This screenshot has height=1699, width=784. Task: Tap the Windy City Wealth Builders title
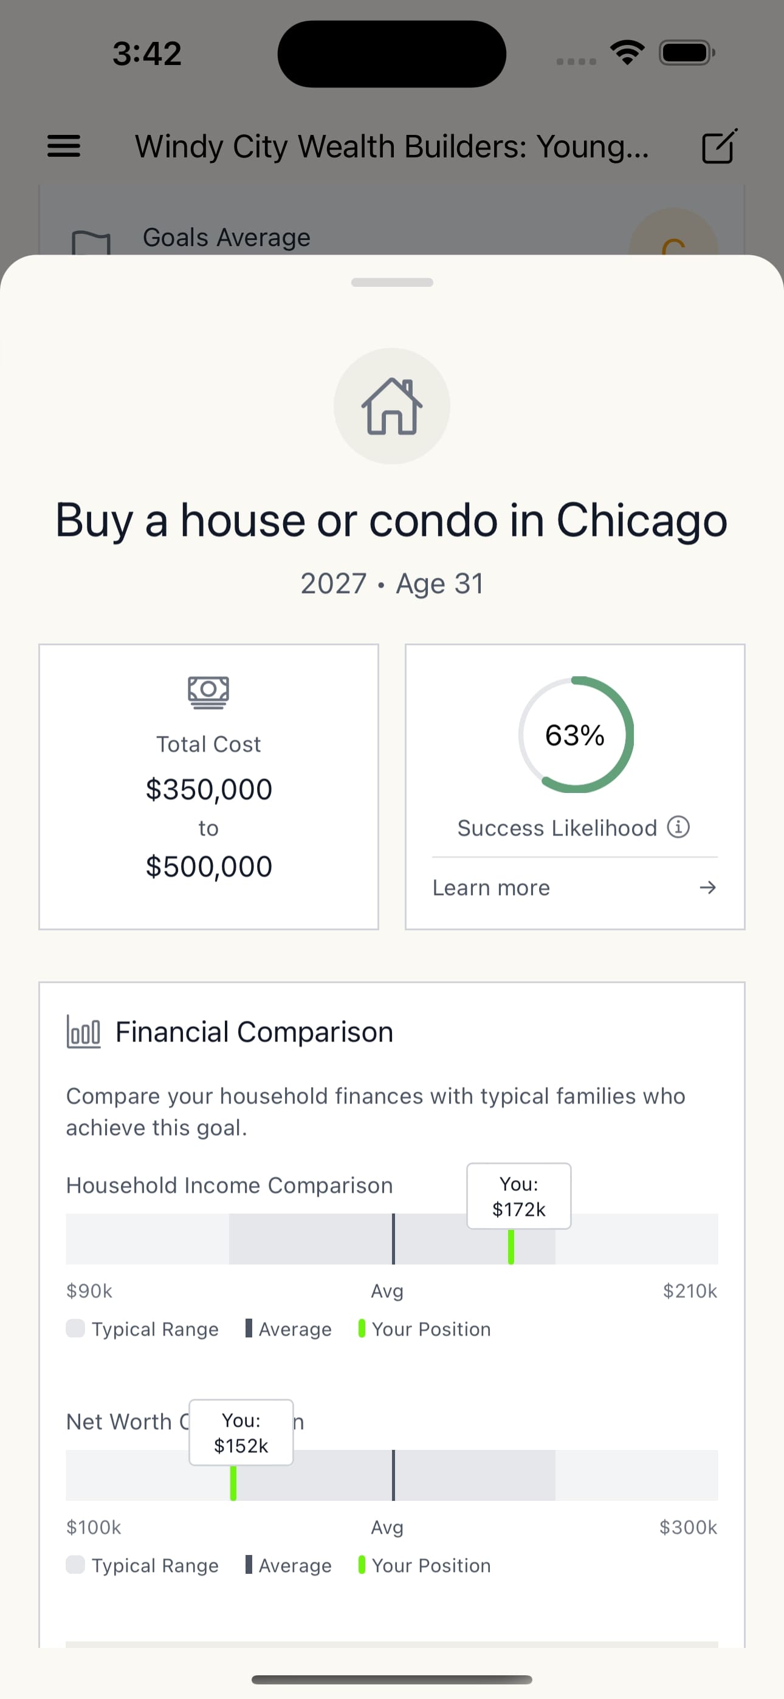(x=392, y=146)
